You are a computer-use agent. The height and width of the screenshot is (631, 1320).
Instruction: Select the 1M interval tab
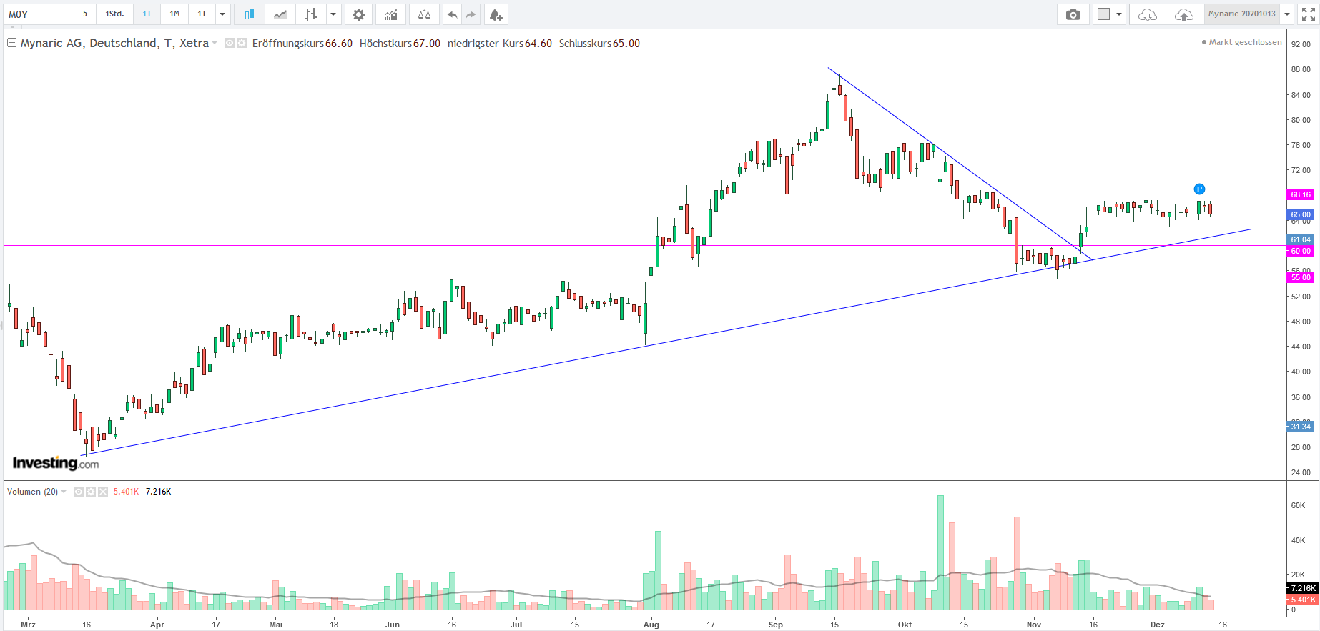coord(174,14)
